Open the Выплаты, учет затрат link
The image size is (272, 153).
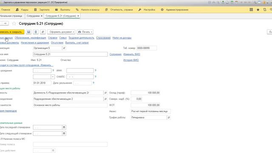[77, 42]
